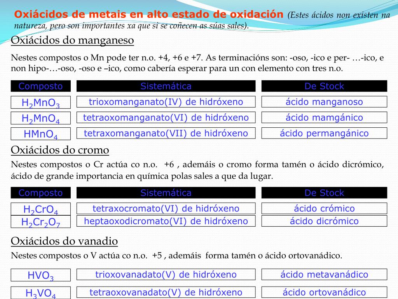The height and width of the screenshot is (299, 398).
Task: Click the H2Cr2O7 formula cell
Action: [40, 222]
